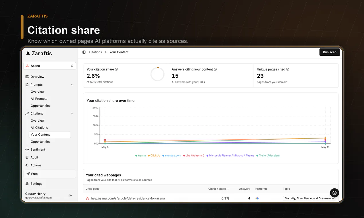Click the Answers column header

coord(245,189)
